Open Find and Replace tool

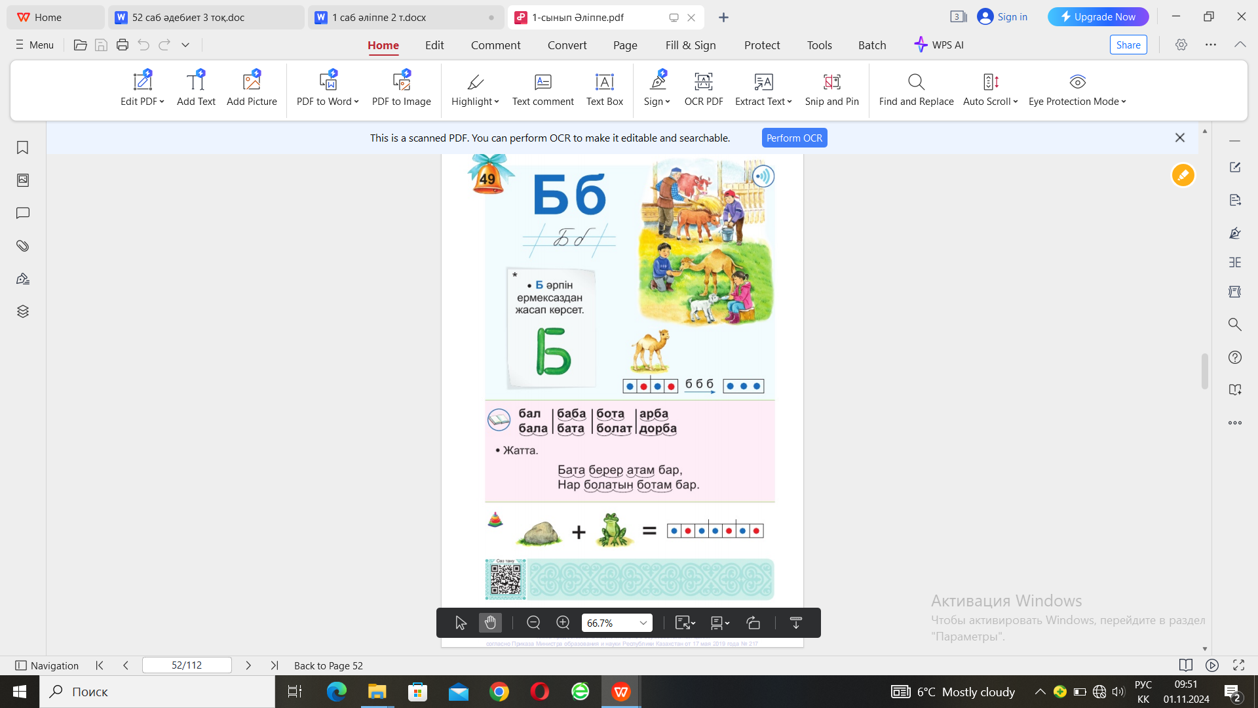[x=915, y=88]
